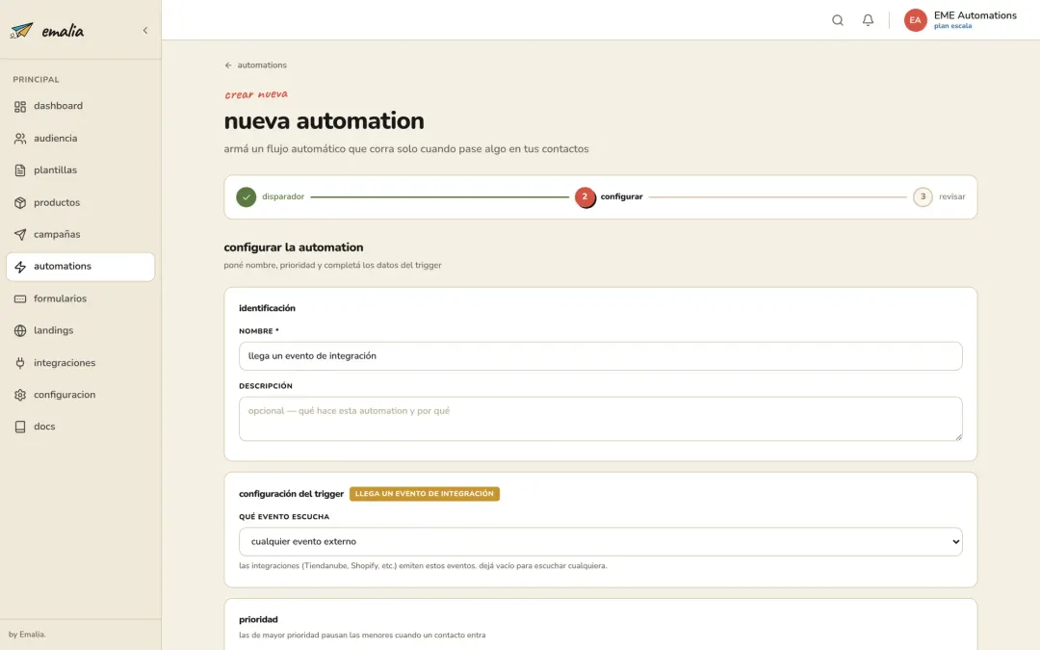Open landings section
Screen dimensions: 1040x650
[80, 330]
